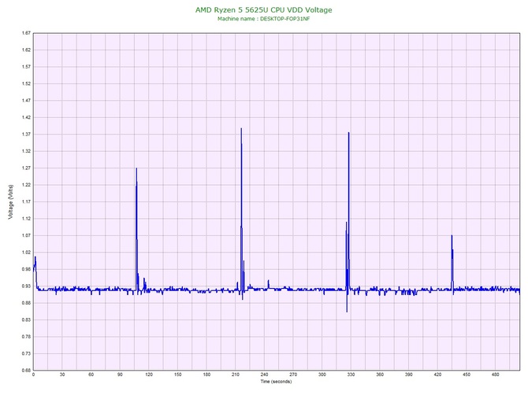Click the 480 tick label on the time axis

[x=496, y=375]
